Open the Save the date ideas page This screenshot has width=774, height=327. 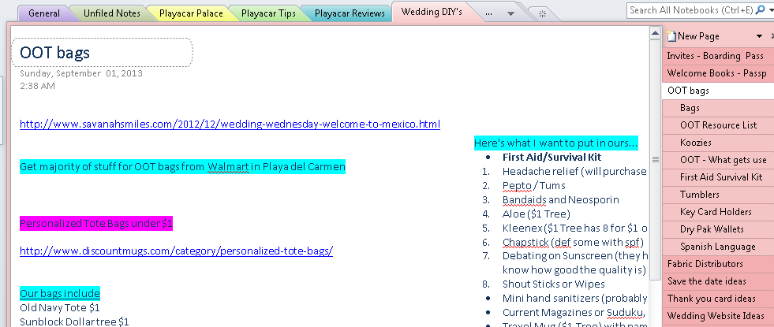[718, 281]
